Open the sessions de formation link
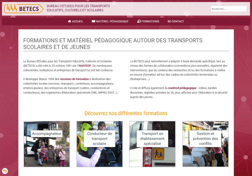 (74, 79)
